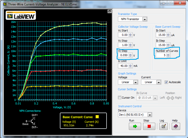Minimize the analyzer window

point(164,3)
